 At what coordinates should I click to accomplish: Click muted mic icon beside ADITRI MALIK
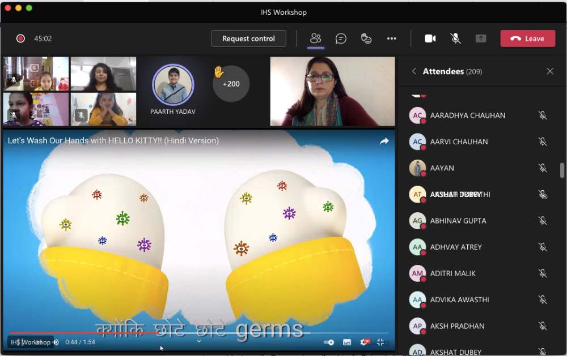tap(543, 274)
